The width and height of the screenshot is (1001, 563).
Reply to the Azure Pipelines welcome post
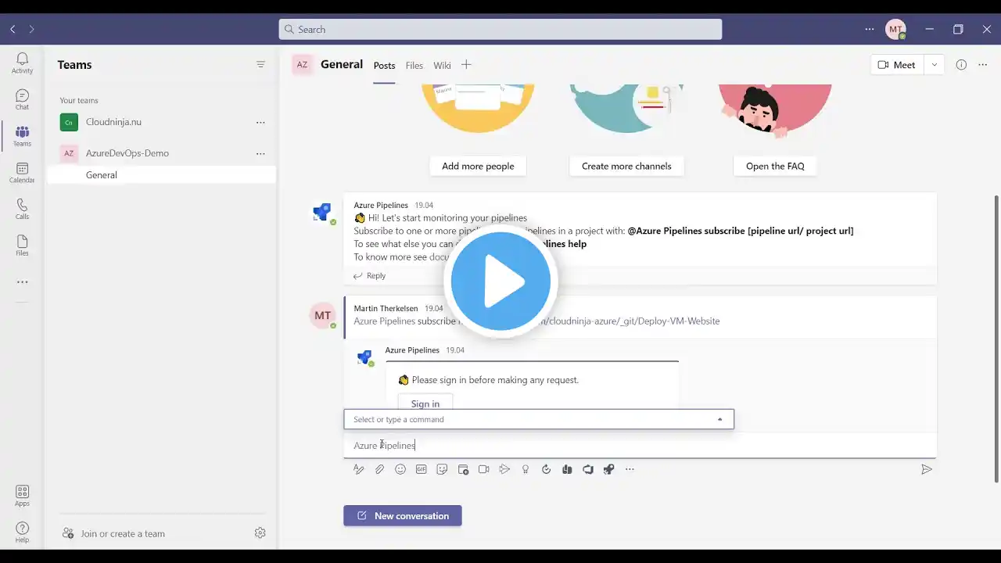coord(369,275)
